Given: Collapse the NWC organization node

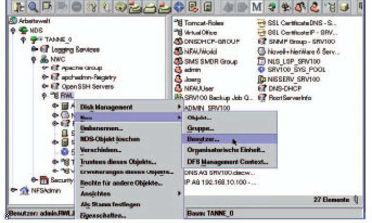Looking at the screenshot, I should [x=34, y=59].
